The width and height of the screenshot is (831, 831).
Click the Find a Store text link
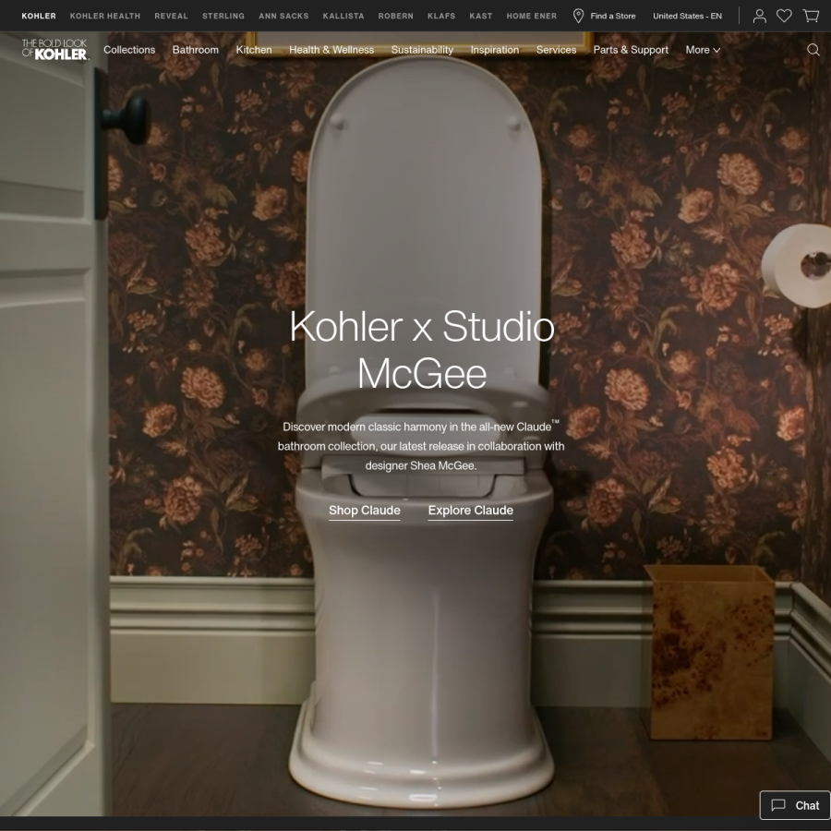point(613,16)
